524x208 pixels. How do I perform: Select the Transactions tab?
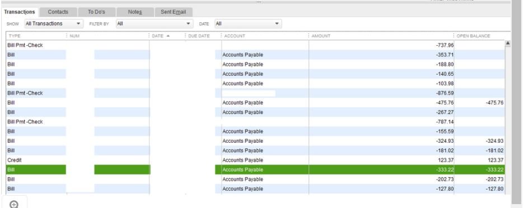tap(20, 12)
